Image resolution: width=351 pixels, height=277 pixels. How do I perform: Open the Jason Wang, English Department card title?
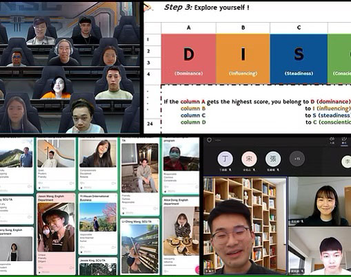pos(51,198)
